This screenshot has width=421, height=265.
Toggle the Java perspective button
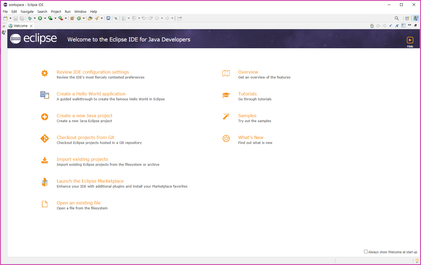[x=416, y=18]
